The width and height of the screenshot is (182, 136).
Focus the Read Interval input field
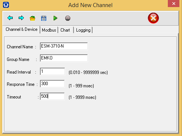pyautogui.click(x=52, y=71)
